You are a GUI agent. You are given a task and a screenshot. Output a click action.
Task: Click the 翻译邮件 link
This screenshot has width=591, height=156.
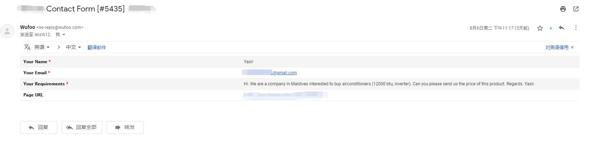[97, 47]
